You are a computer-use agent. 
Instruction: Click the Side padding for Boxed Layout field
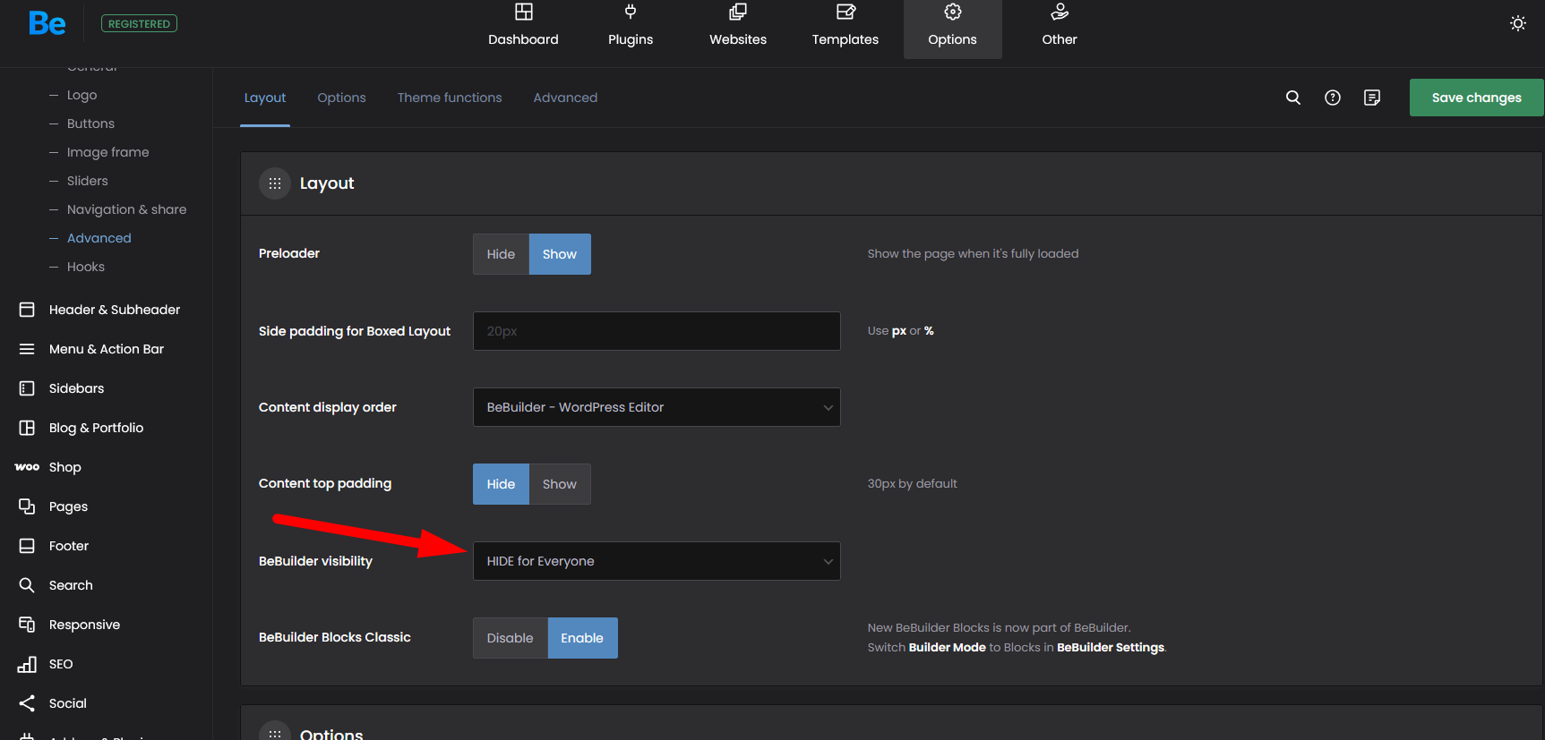coord(656,331)
